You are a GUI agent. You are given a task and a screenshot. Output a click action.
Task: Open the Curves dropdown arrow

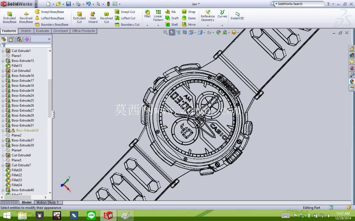coord(222,25)
